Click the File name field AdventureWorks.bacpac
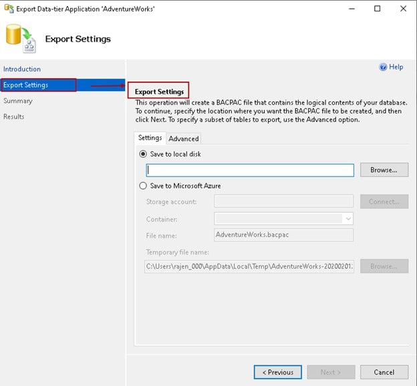This screenshot has width=417, height=386. pyautogui.click(x=283, y=235)
